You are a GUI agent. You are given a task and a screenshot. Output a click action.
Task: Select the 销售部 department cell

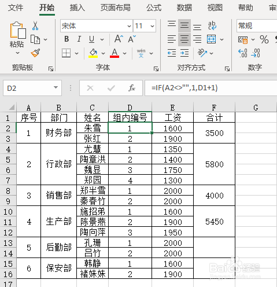click(59, 196)
